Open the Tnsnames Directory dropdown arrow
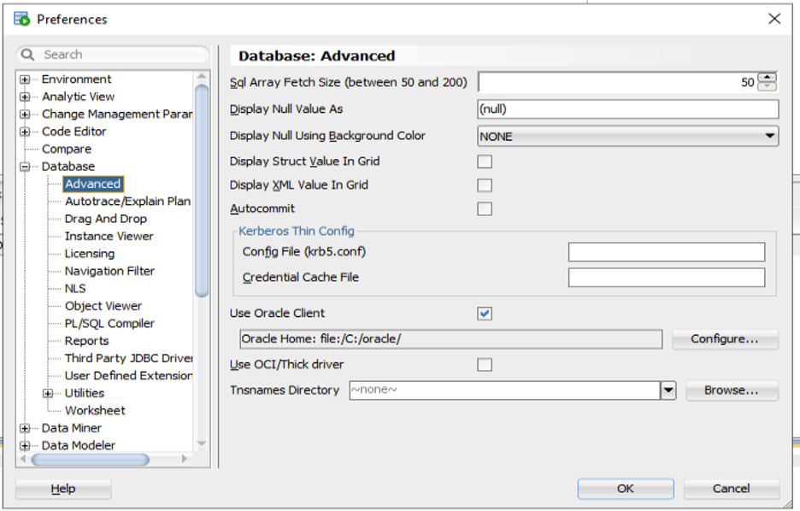The image size is (800, 511). 668,391
